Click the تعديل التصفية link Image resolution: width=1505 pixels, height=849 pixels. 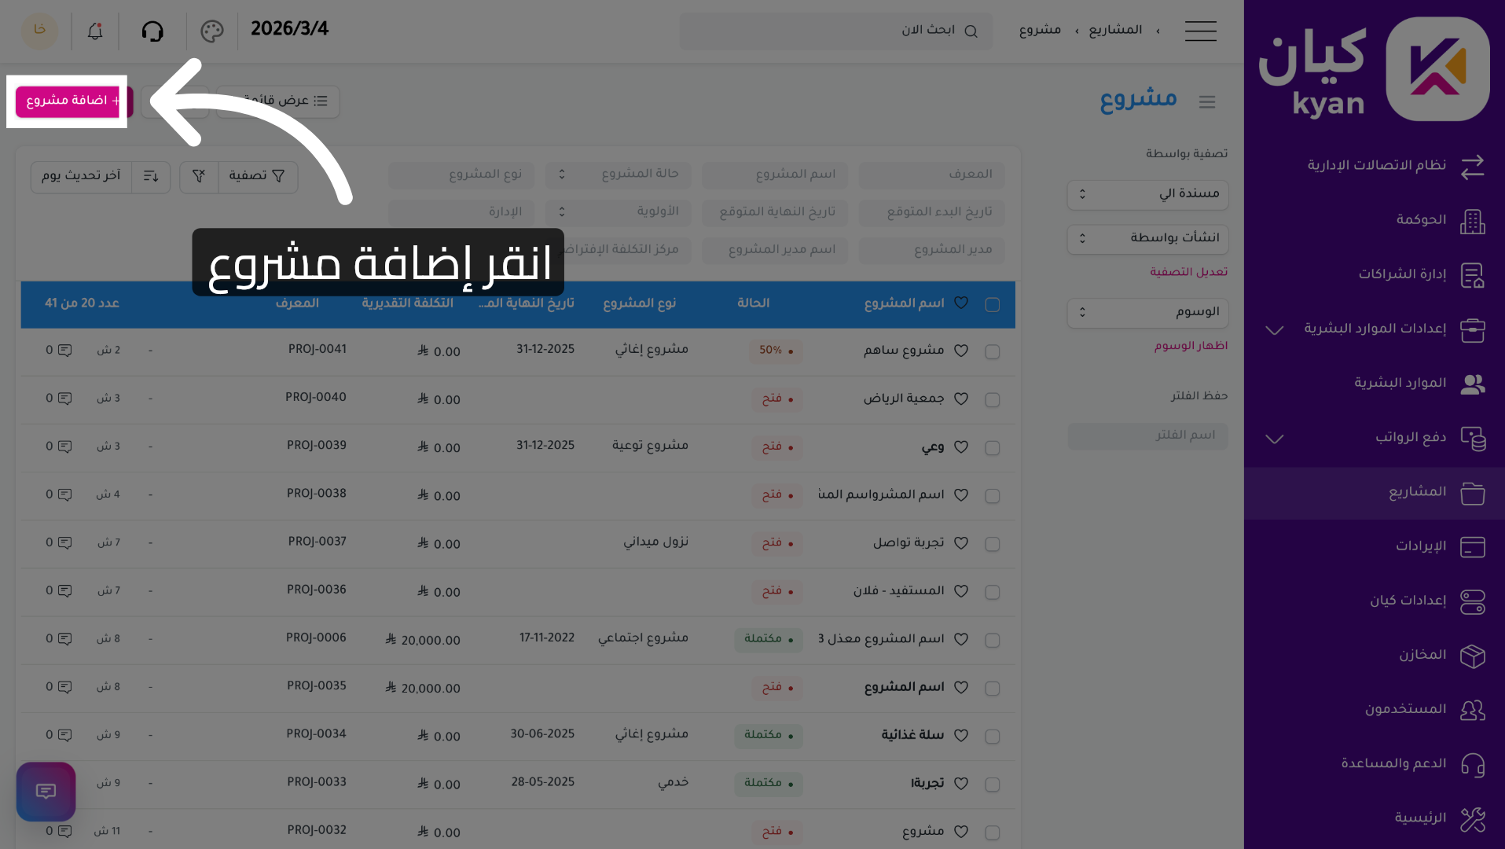pyautogui.click(x=1189, y=271)
